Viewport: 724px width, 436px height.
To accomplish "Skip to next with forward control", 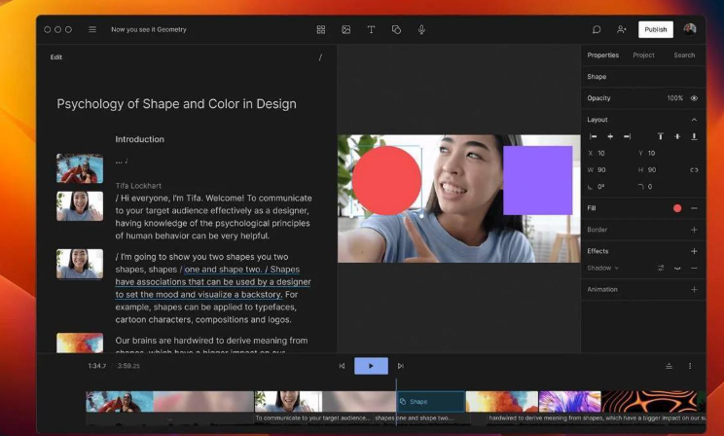I will tap(400, 366).
